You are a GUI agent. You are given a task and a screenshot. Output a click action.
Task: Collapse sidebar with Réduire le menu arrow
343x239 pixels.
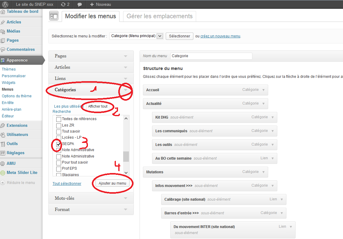click(x=3, y=183)
